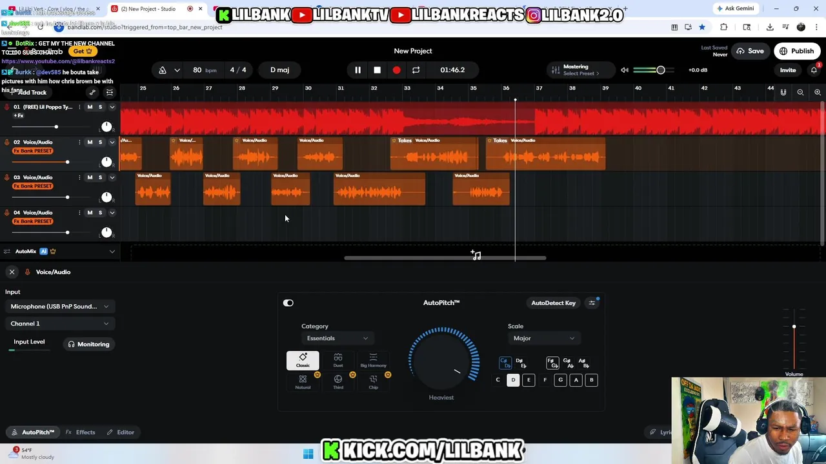
Task: Select the Classic AutoPitch preset
Action: [303, 360]
